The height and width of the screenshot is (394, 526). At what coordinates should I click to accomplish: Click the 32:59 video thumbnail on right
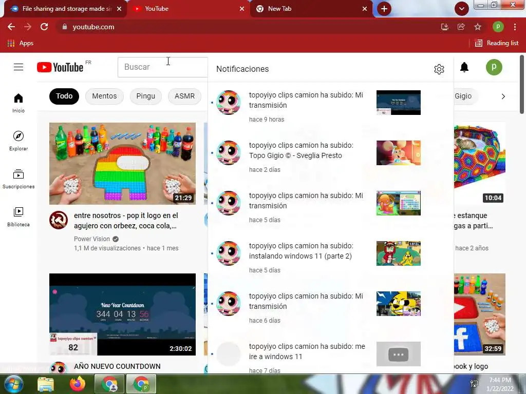[x=480, y=314]
